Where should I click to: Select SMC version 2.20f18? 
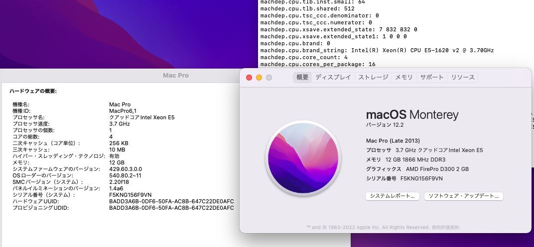[119, 182]
